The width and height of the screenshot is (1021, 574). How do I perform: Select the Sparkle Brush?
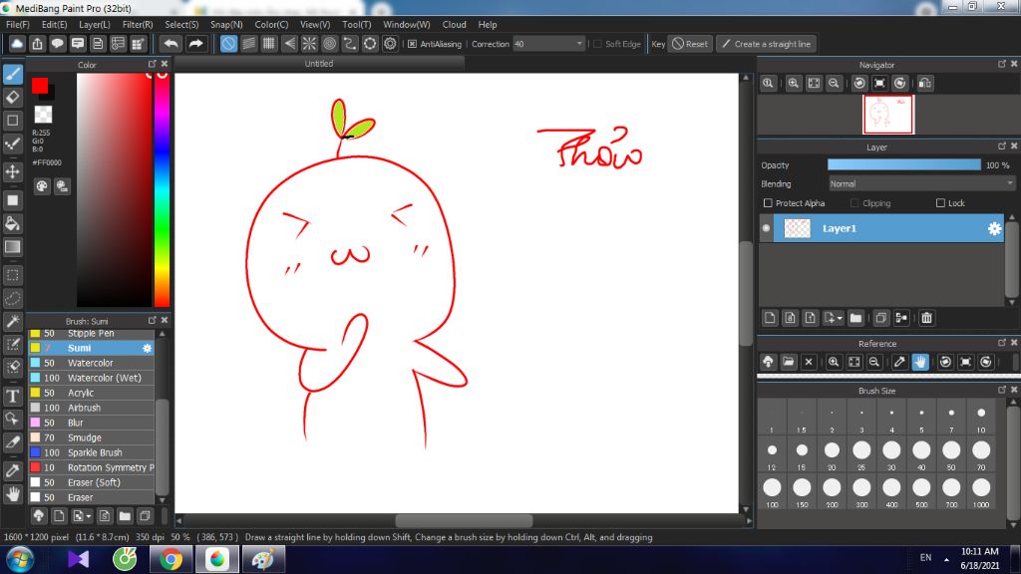91,453
